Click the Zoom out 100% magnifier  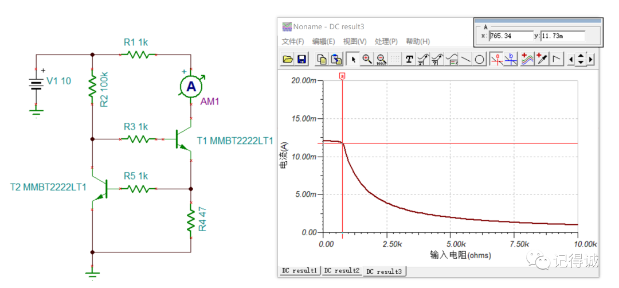pos(381,59)
